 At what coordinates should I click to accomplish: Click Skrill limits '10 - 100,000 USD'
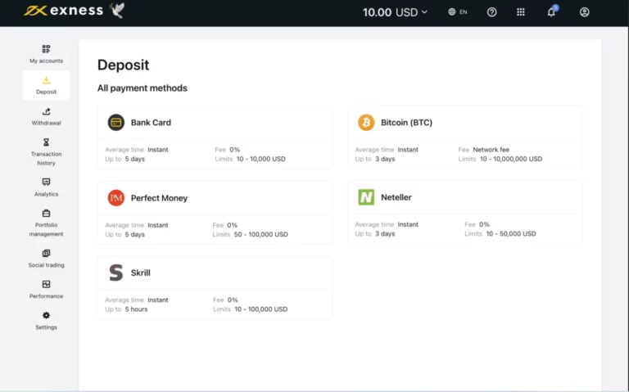pos(260,309)
